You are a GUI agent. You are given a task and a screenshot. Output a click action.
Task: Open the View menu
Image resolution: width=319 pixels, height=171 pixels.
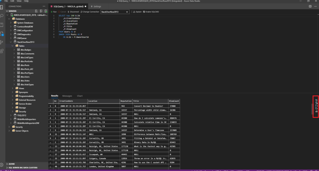click(19, 1)
